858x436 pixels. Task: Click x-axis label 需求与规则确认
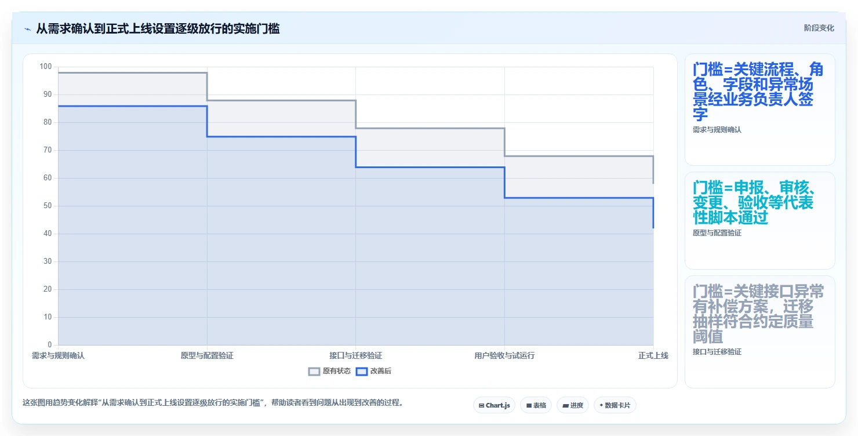click(58, 355)
